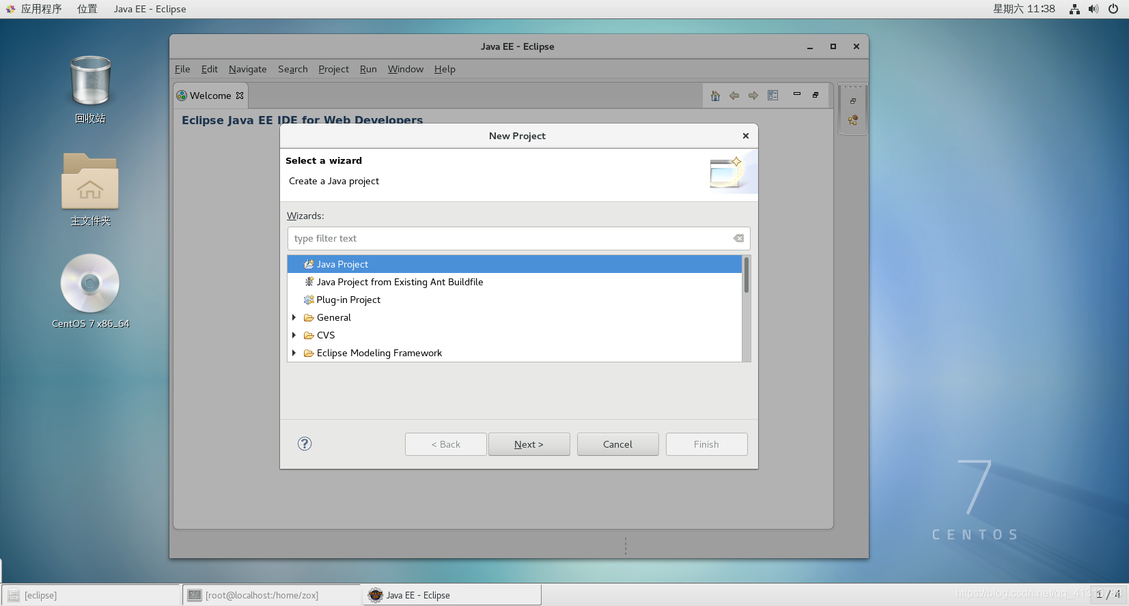1129x606 pixels.
Task: Switch to Java EE - Eclipse taskbar item
Action: click(x=451, y=595)
